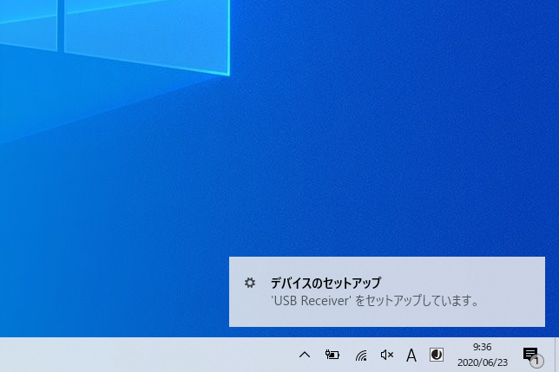The width and height of the screenshot is (559, 372).
Task: Open Action Center notification icon
Action: point(533,356)
